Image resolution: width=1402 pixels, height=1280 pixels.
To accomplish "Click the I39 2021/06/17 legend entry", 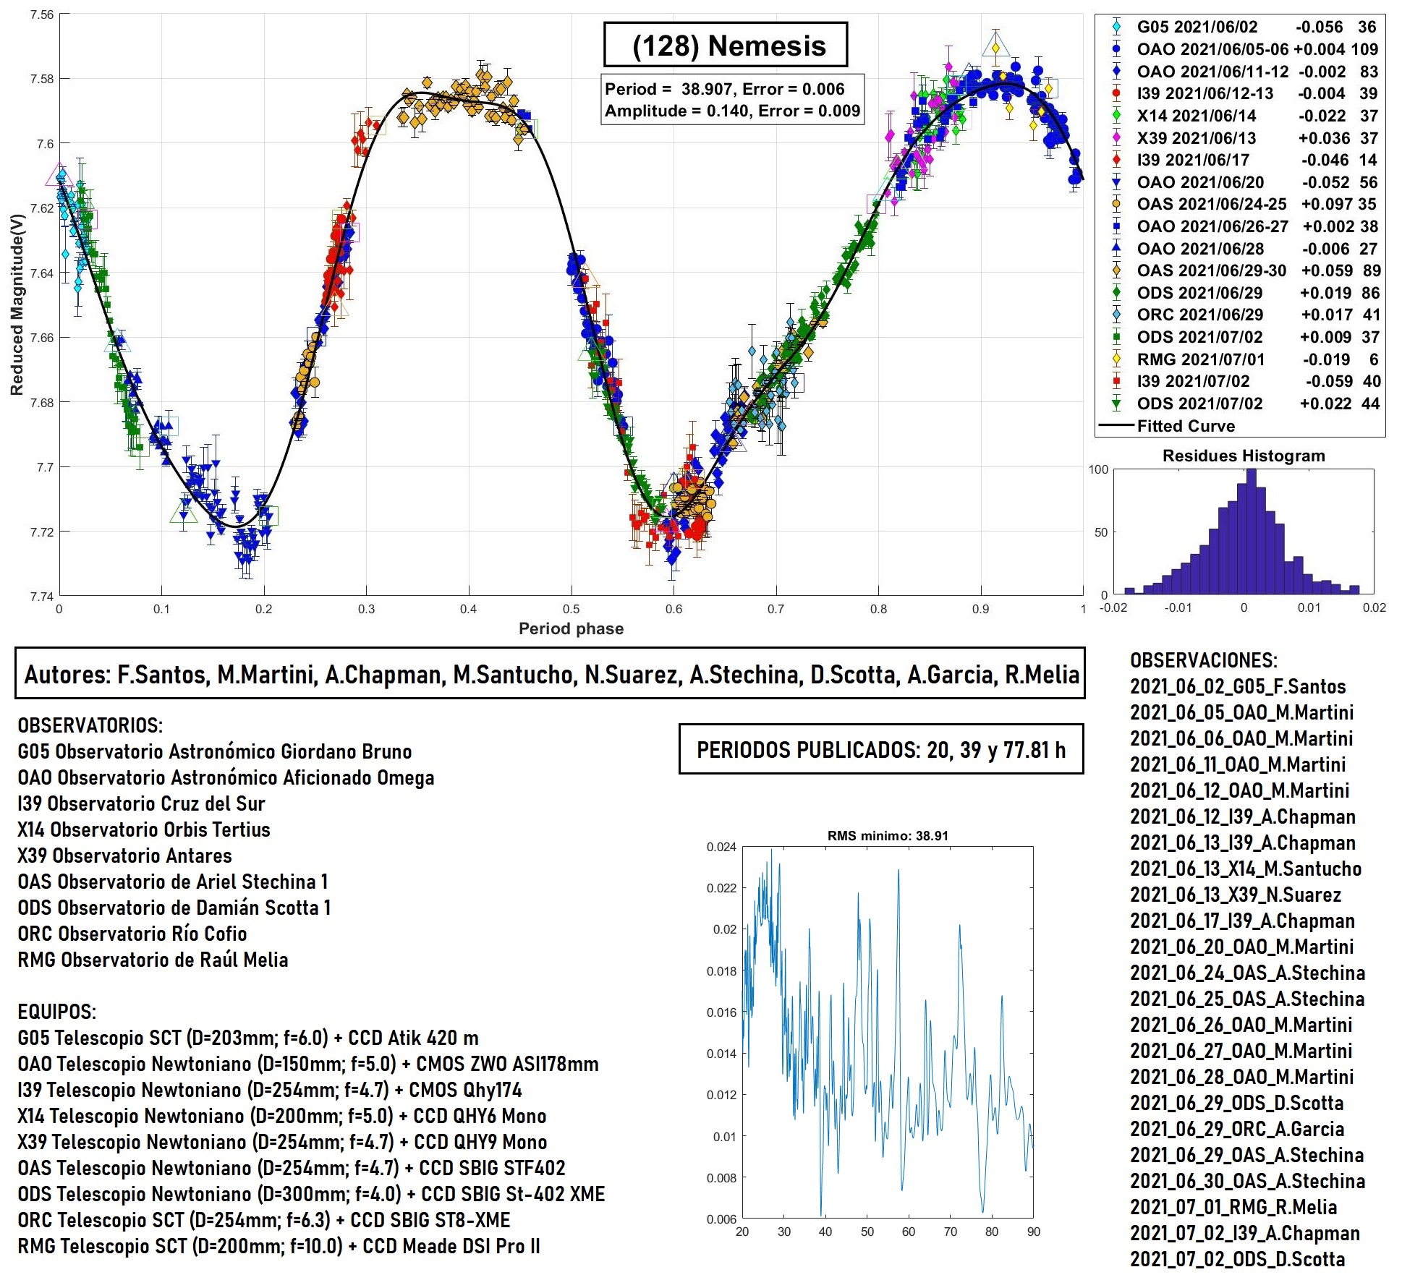I will [x=1240, y=160].
